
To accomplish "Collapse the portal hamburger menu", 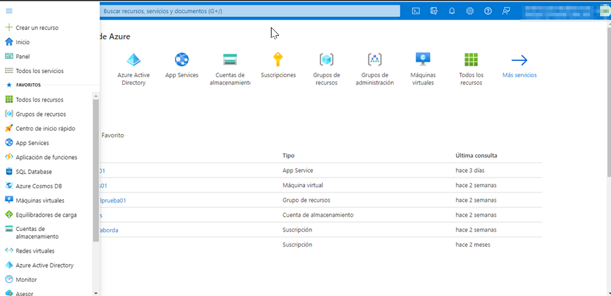I will tap(9, 11).
